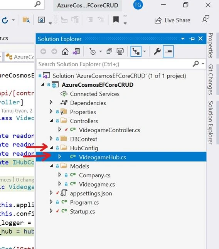Expand the Dependencies node
Image resolution: width=219 pixels, height=249 pixels.
(x=51, y=102)
